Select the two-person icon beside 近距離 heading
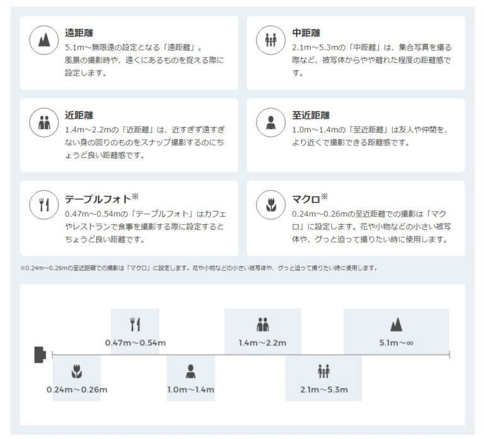Image resolution: width=484 pixels, height=439 pixels. point(44,123)
